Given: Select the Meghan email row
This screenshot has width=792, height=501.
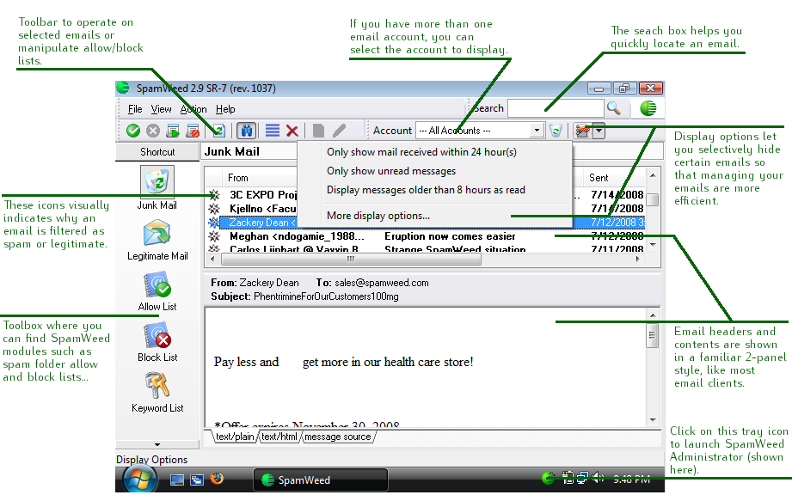Looking at the screenshot, I should (426, 236).
